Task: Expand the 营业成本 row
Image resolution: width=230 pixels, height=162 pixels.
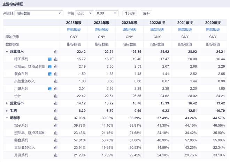Action: [x=7, y=103]
